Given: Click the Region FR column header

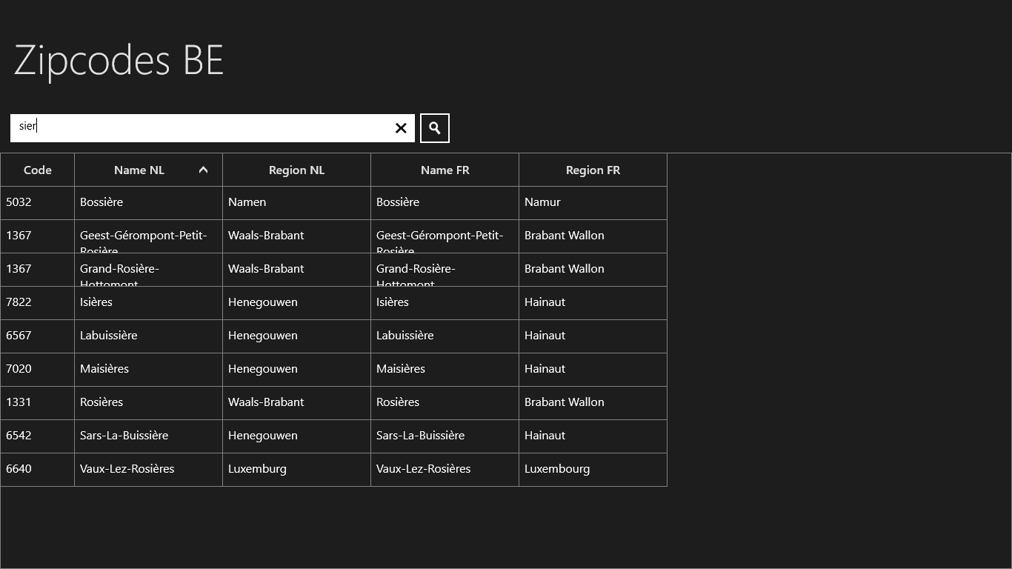Looking at the screenshot, I should [593, 170].
